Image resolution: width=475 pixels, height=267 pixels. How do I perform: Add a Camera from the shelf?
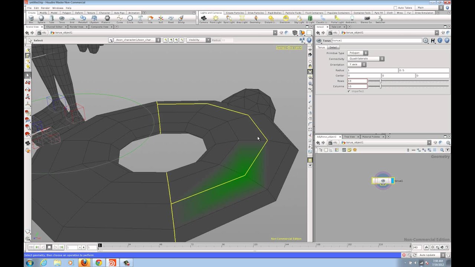click(204, 19)
